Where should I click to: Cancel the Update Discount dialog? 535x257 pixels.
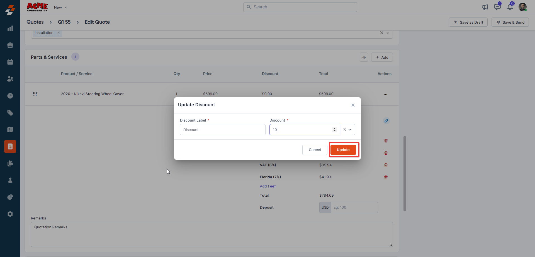click(315, 150)
